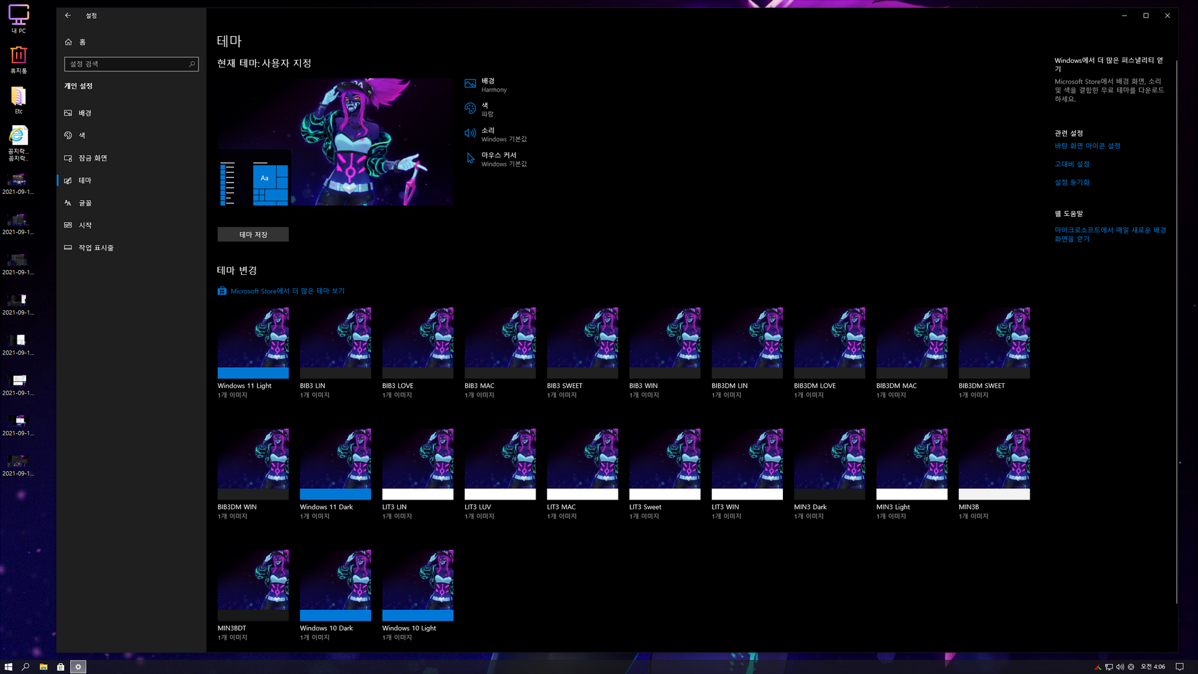Image resolution: width=1198 pixels, height=674 pixels.
Task: Click the settings window vertical scrollbar
Action: [1176, 331]
